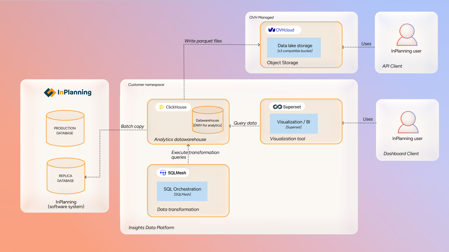Click the 'Dashboard Client' caption

(x=401, y=154)
